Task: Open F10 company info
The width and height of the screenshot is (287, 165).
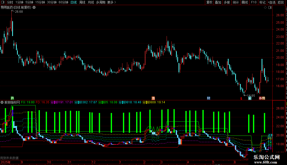Action: [254, 2]
